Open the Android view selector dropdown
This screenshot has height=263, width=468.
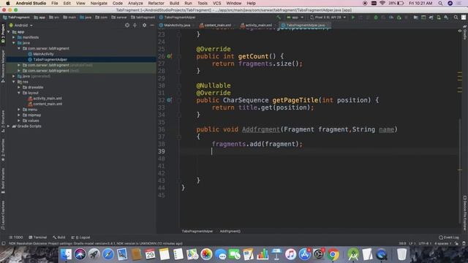(21, 26)
